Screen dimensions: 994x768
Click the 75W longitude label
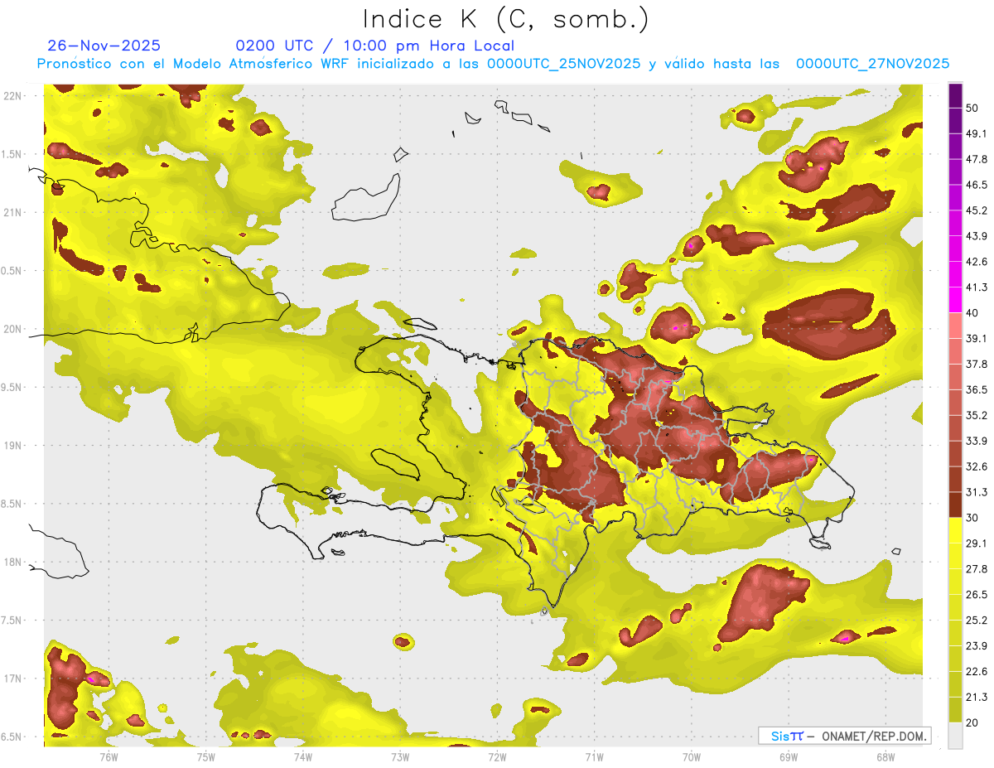[205, 756]
